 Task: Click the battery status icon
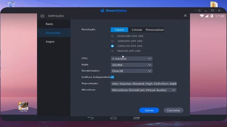(x=212, y=16)
